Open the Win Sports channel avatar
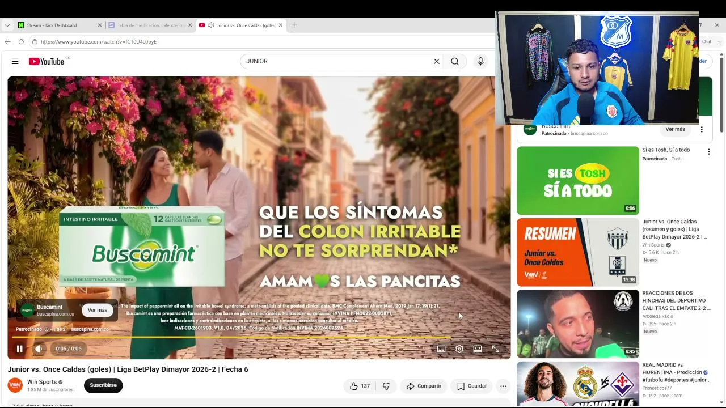Screen dimensions: 726x408 click(15, 385)
